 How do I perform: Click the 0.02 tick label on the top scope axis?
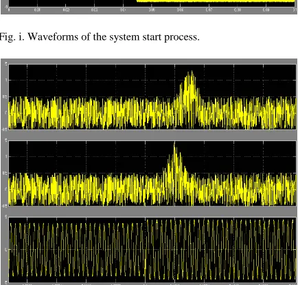pos(66,10)
